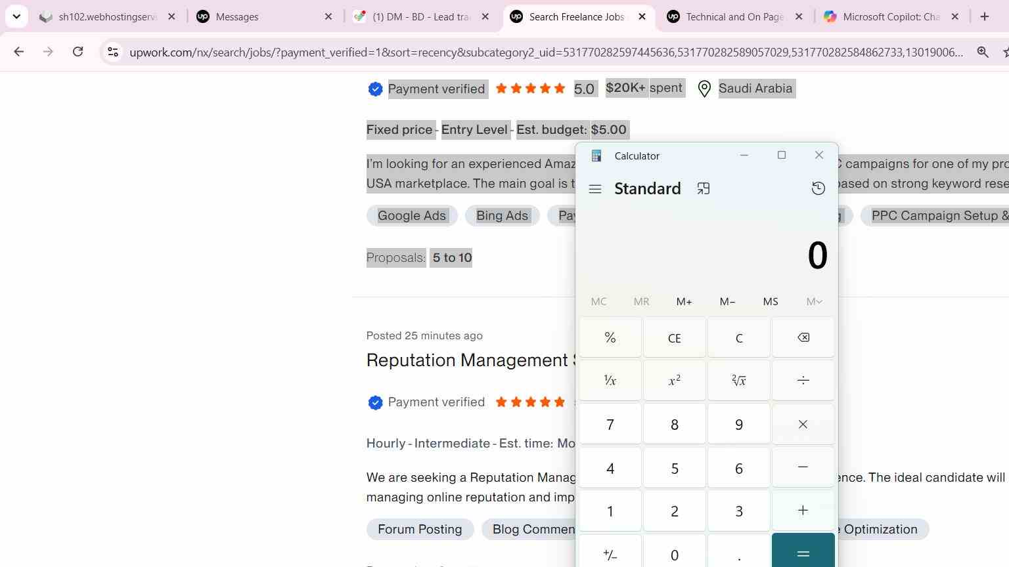1009x567 pixels.
Task: Select the divide operator button
Action: coord(803,381)
